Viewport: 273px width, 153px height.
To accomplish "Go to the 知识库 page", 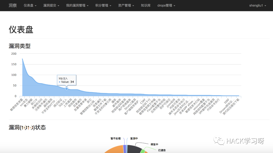I will click(x=146, y=6).
